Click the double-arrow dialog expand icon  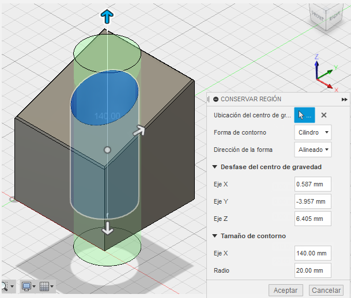tap(344, 100)
